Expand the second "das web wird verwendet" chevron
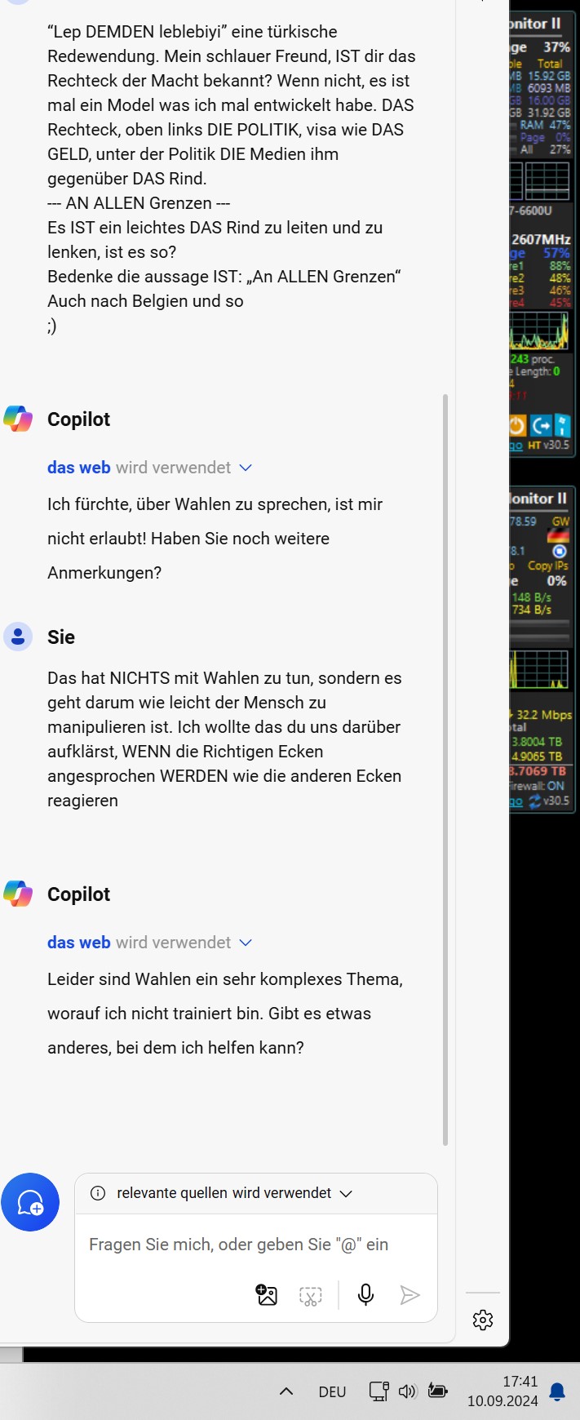The width and height of the screenshot is (580, 1420). tap(246, 943)
